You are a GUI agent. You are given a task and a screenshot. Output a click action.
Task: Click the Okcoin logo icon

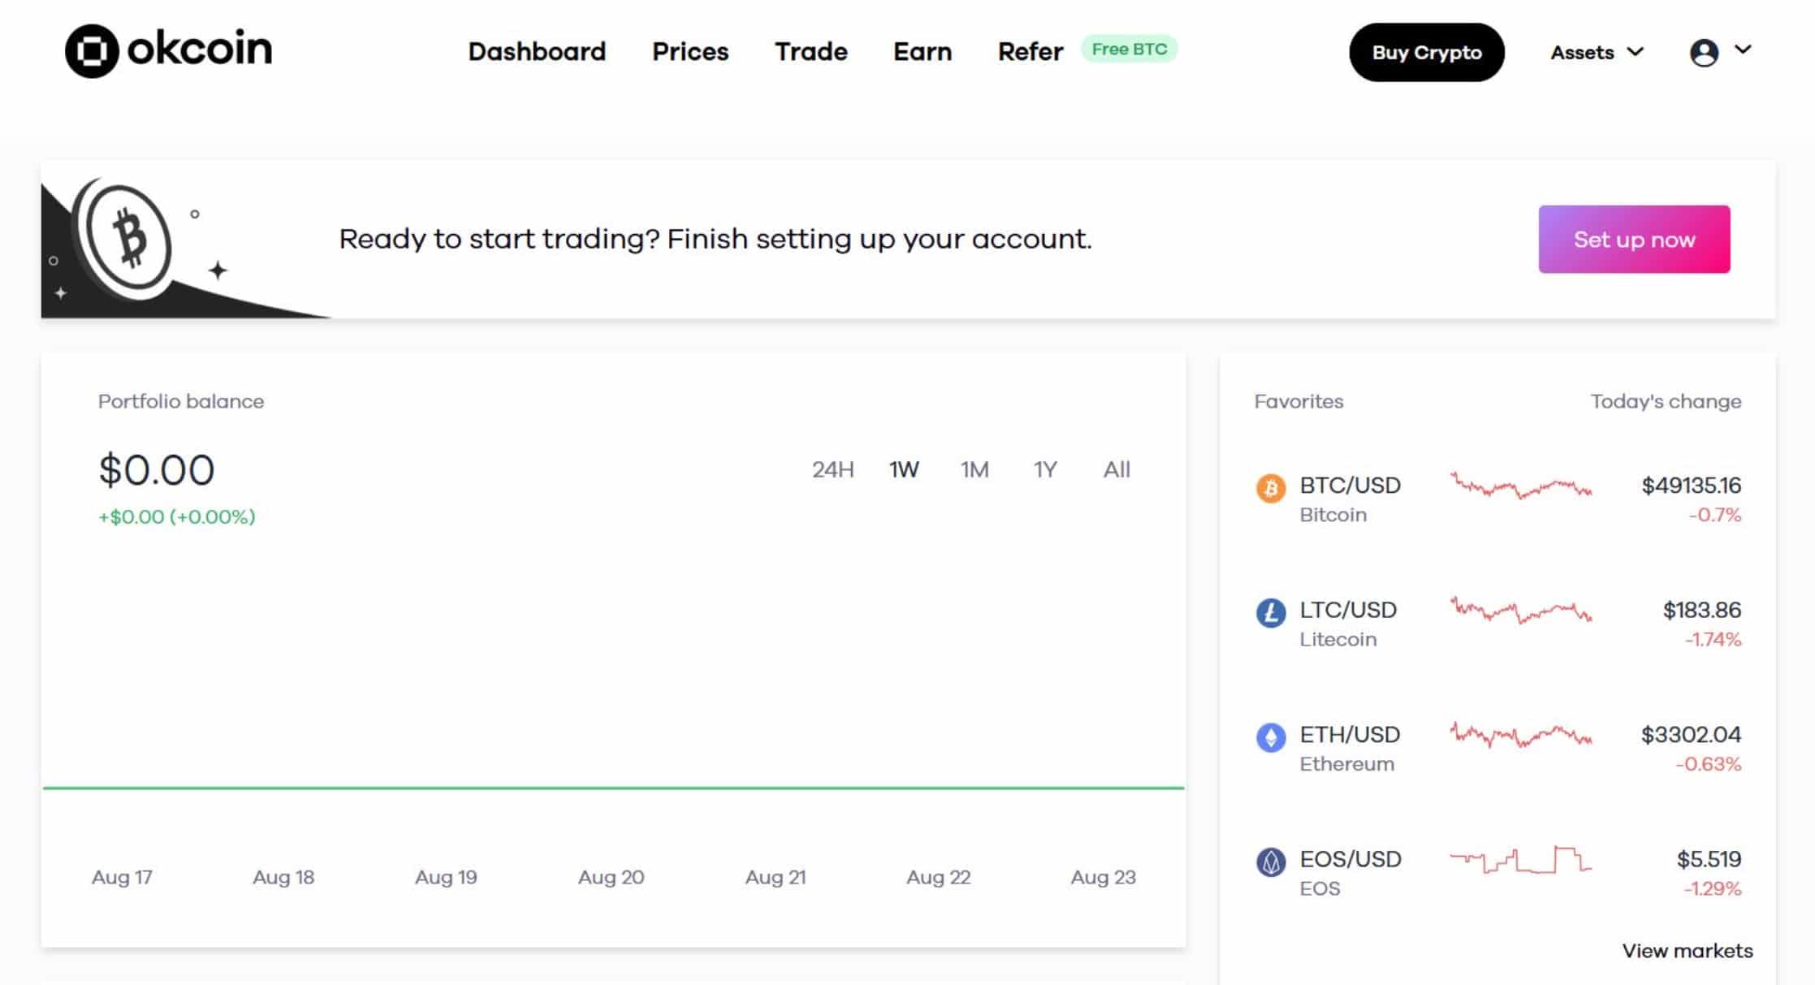coord(92,51)
